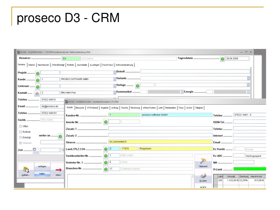This screenshot has width=280, height=210.
Task: Go to the Journal/alle tab
Action: (x=82, y=65)
